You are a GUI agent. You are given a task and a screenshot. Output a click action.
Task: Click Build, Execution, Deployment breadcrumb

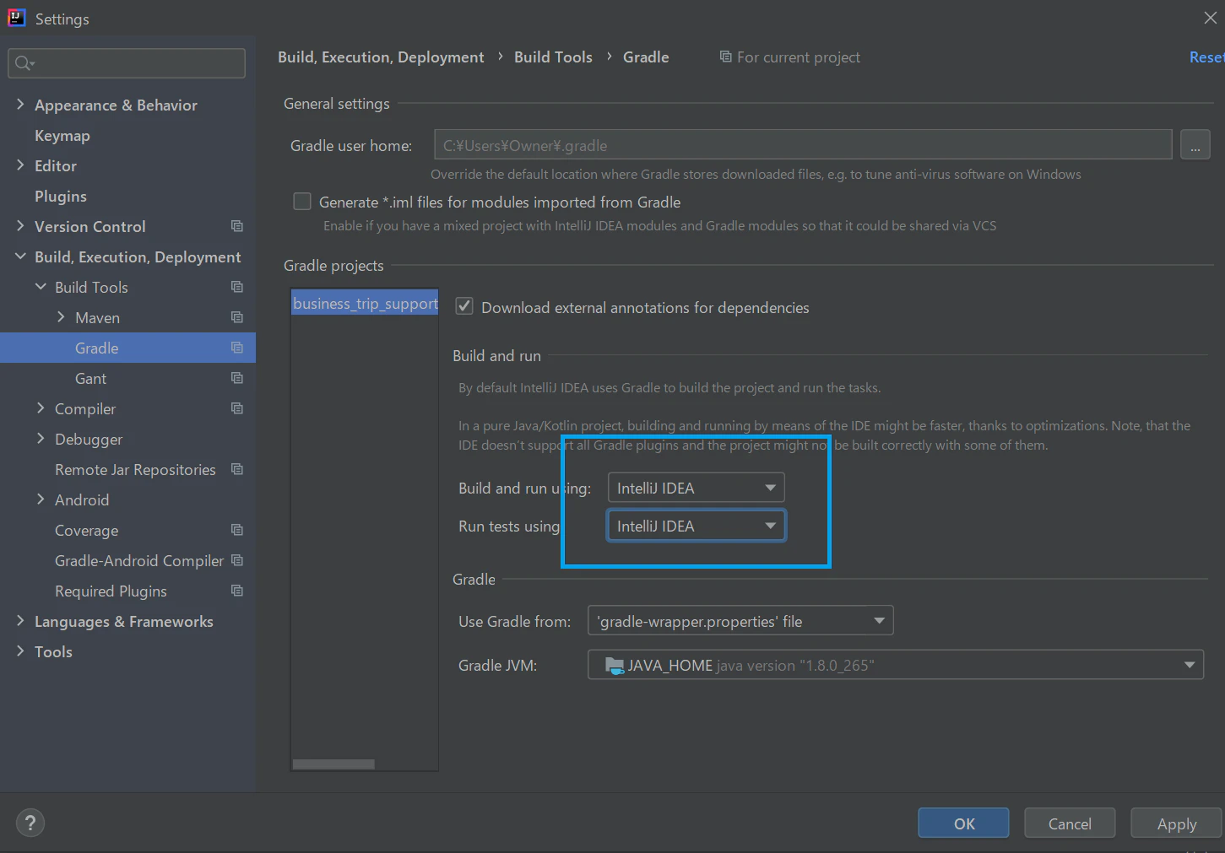(381, 57)
